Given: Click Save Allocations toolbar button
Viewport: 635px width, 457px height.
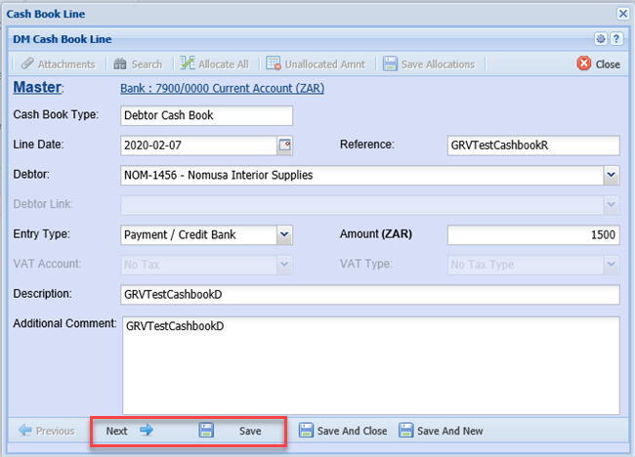Looking at the screenshot, I should click(429, 64).
